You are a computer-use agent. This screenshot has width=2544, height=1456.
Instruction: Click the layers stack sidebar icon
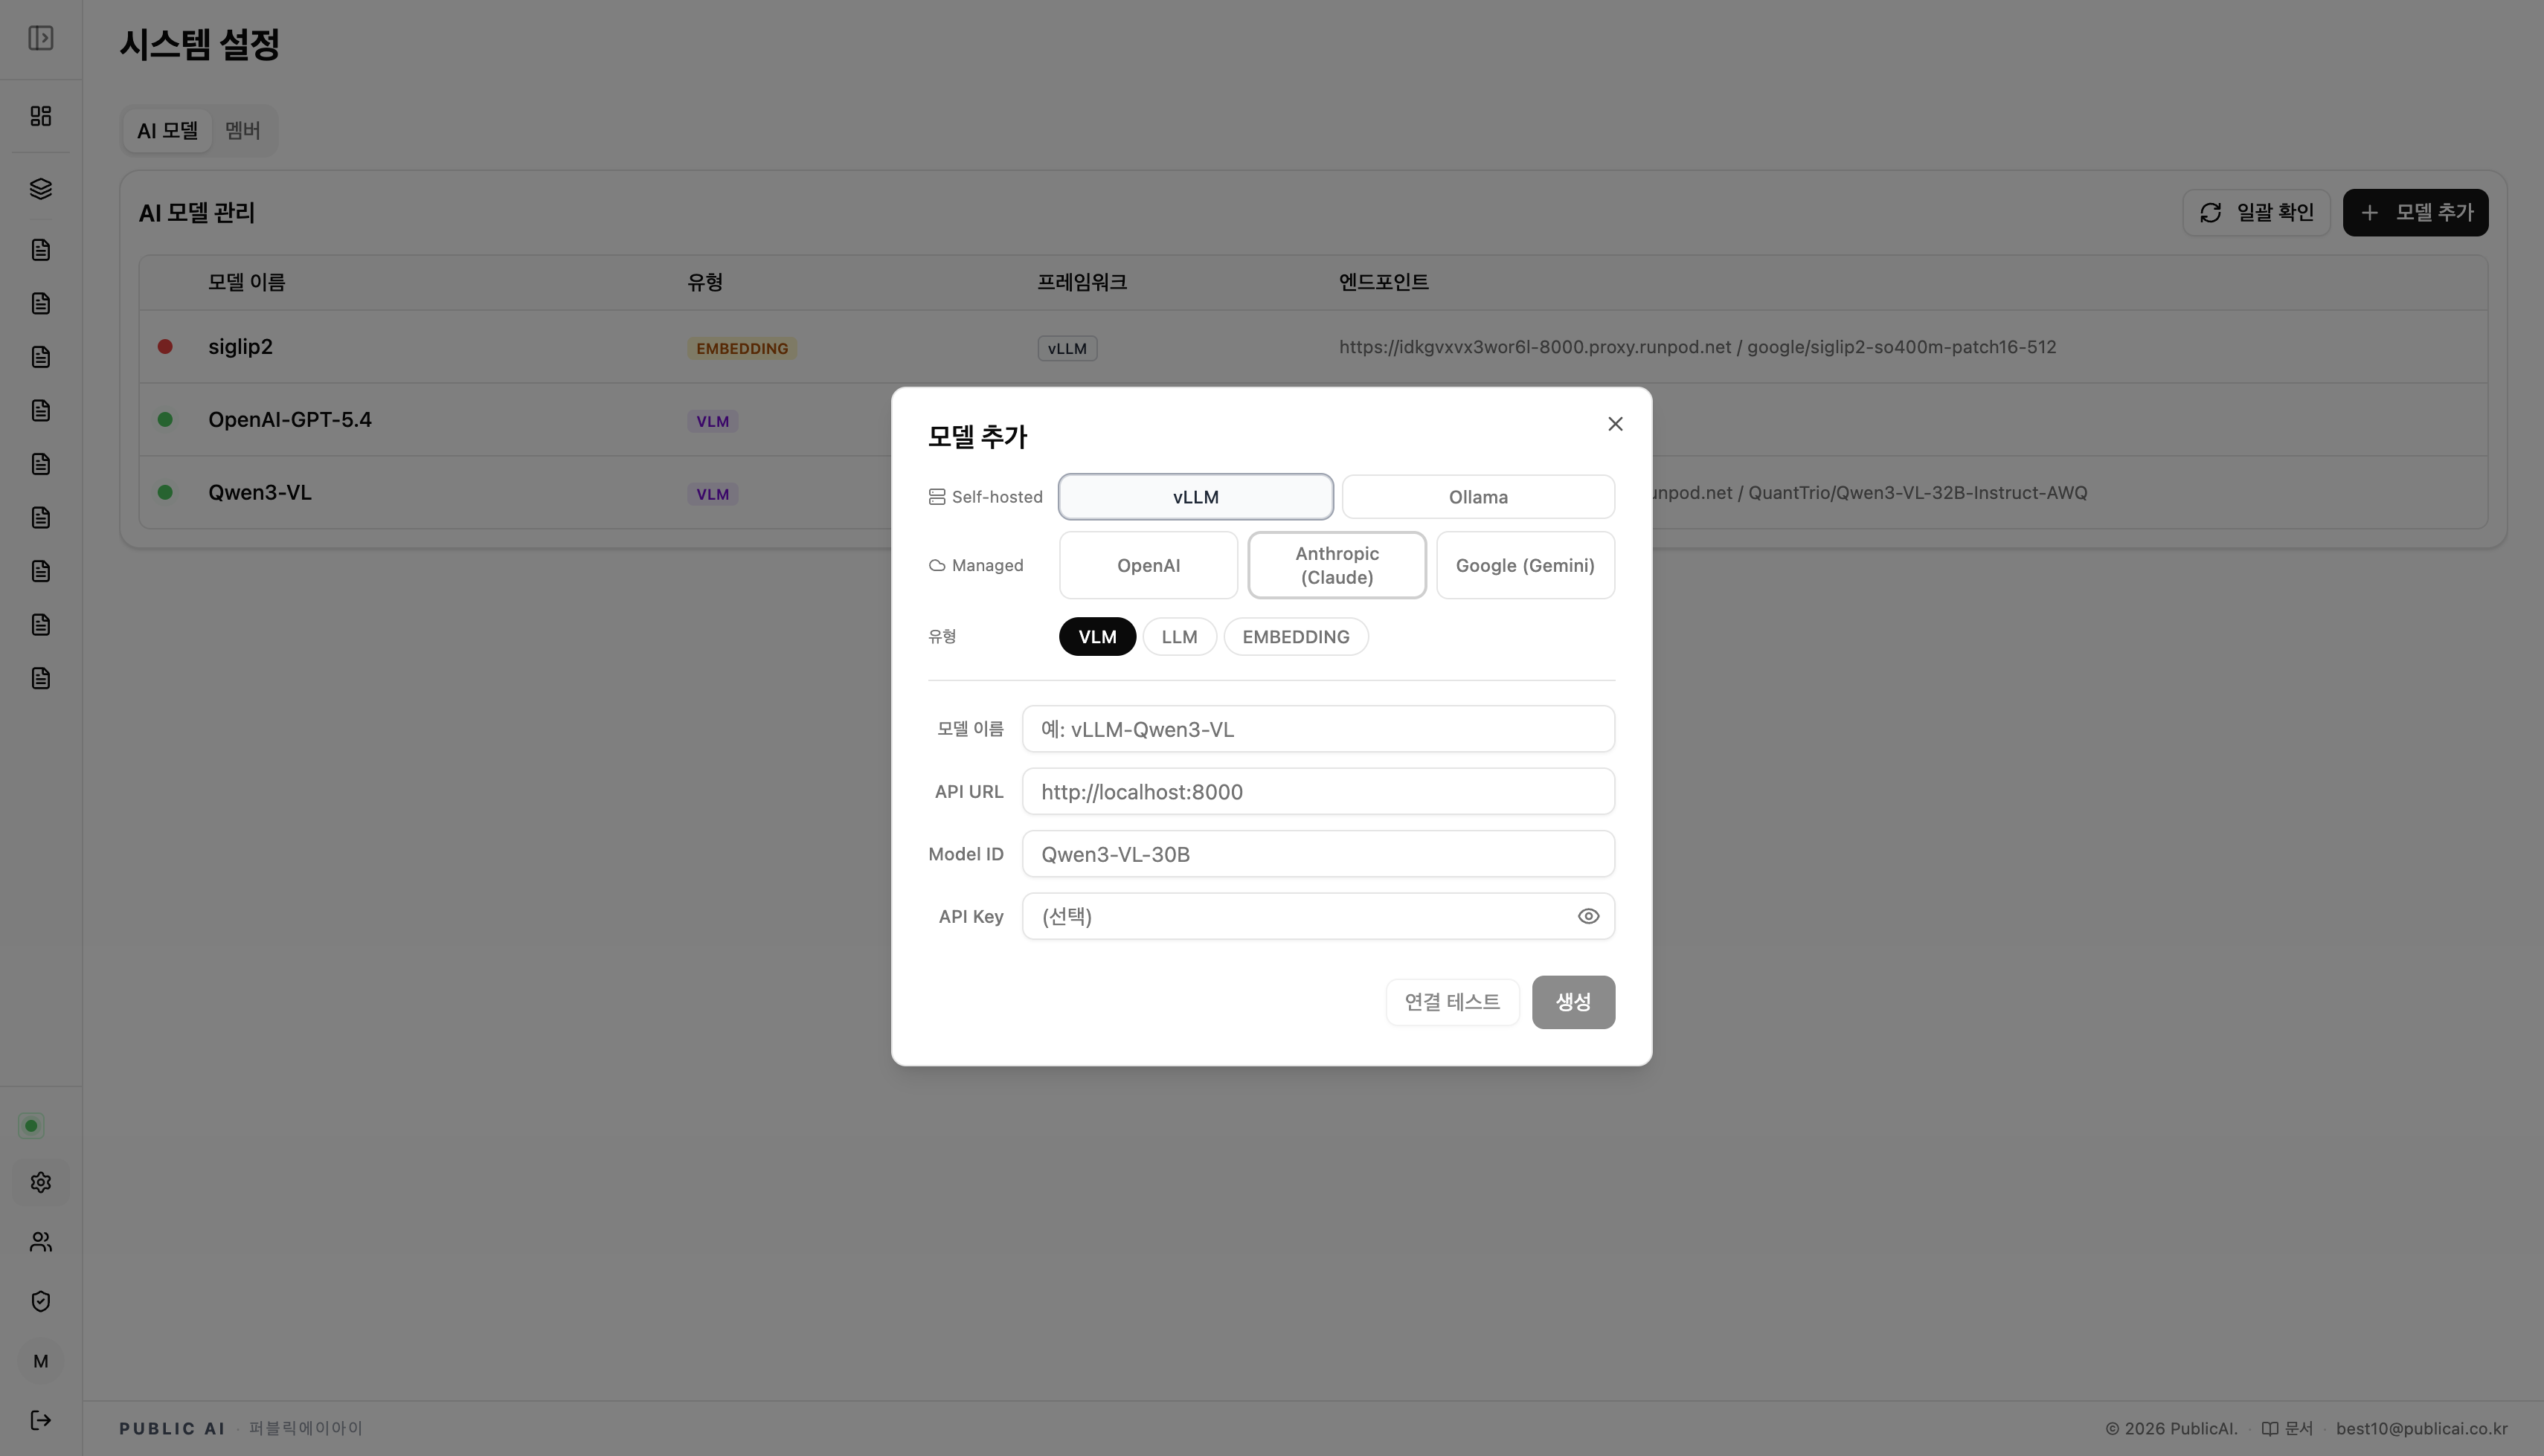(41, 189)
